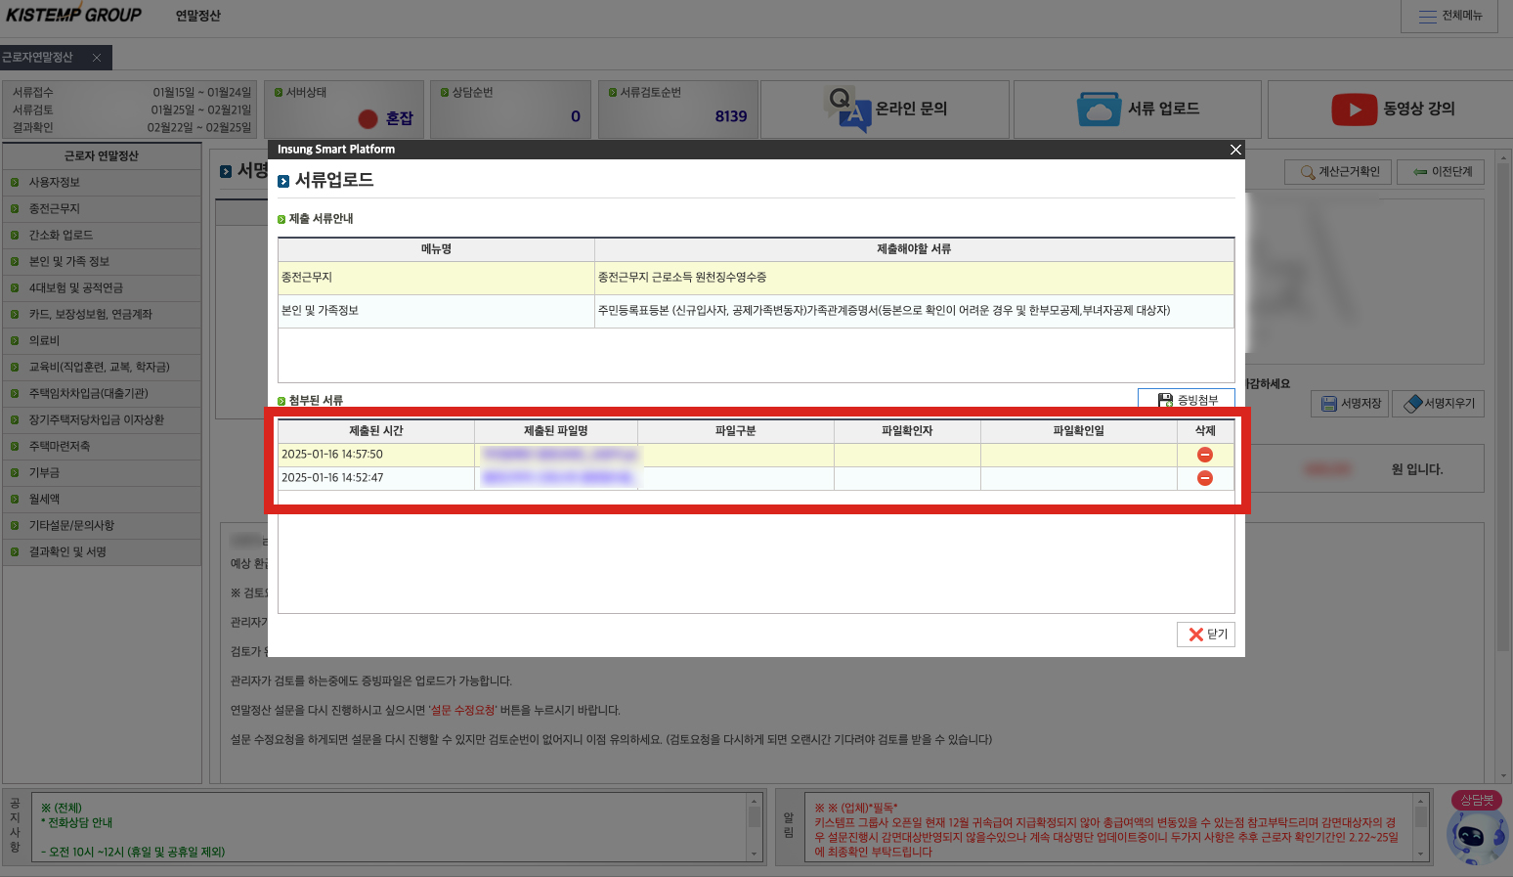1513x877 pixels.
Task: Open the 전체메뉴 hamburger menu
Action: (1449, 16)
